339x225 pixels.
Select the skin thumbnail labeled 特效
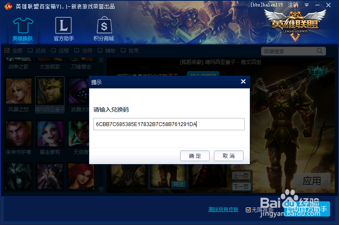(167, 176)
